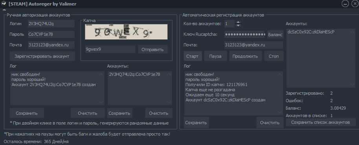Save manual accounts list with Сохранить
The width and height of the screenshot is (359, 145).
pyautogui.click(x=120, y=113)
